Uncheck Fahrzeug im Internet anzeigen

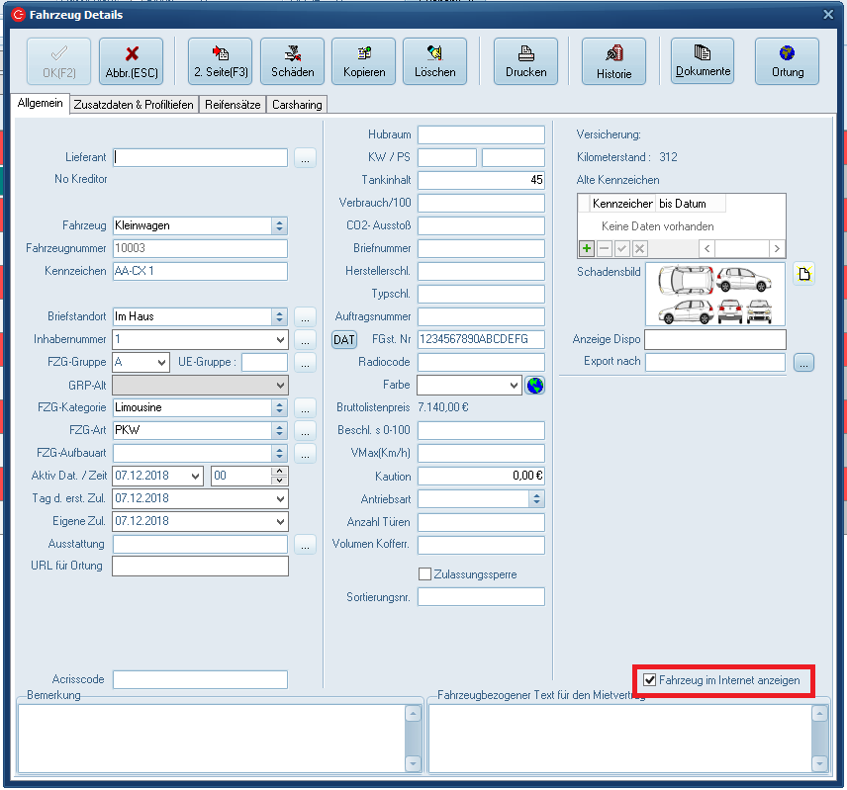click(x=650, y=680)
